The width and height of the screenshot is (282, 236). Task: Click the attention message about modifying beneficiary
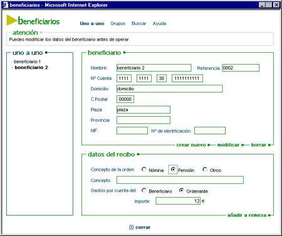pyautogui.click(x=70, y=40)
